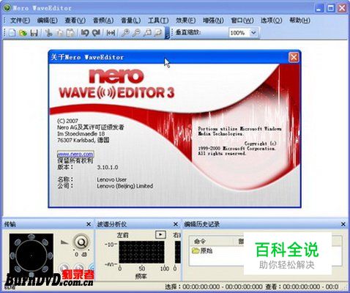Click the Save floppy disk icon
350x293 pixels.
(34, 33)
